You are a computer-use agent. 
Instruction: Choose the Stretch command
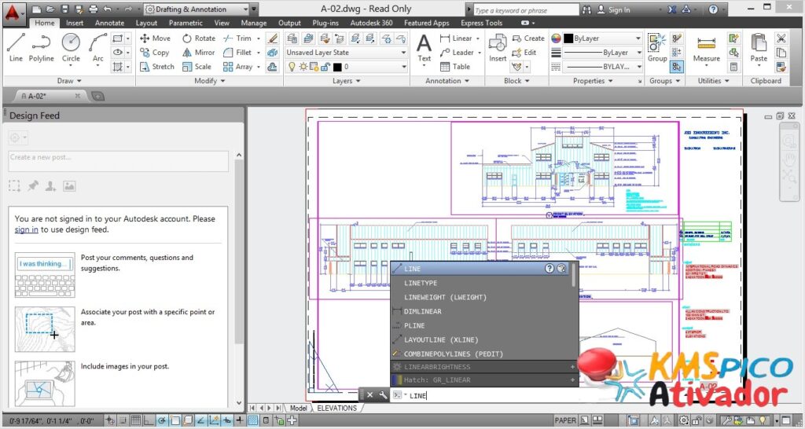click(x=157, y=67)
